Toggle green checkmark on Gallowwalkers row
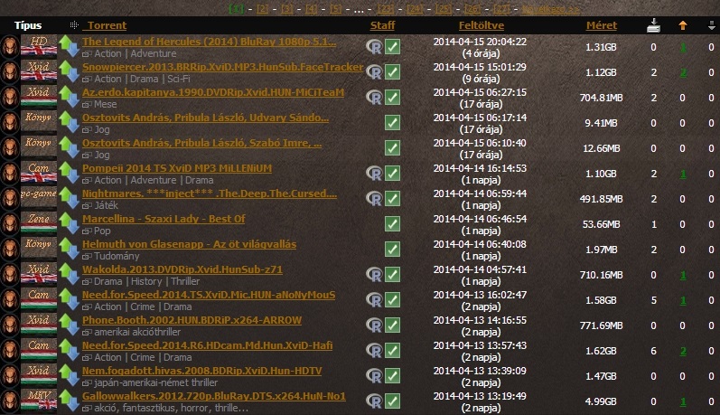720x415 pixels. click(x=392, y=401)
